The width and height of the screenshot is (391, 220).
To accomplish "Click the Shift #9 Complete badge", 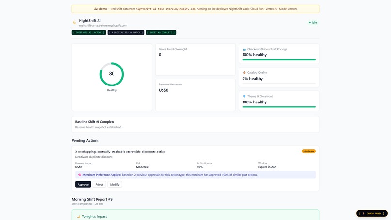I will pyautogui.click(x=161, y=33).
